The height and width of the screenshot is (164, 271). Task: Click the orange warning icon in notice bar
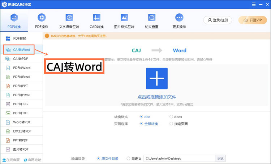47,36
